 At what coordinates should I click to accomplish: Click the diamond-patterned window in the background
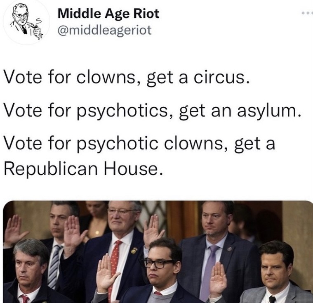point(153,216)
